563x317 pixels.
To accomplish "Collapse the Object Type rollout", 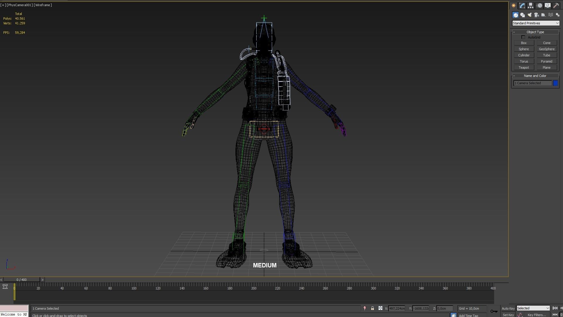I will [x=535, y=32].
